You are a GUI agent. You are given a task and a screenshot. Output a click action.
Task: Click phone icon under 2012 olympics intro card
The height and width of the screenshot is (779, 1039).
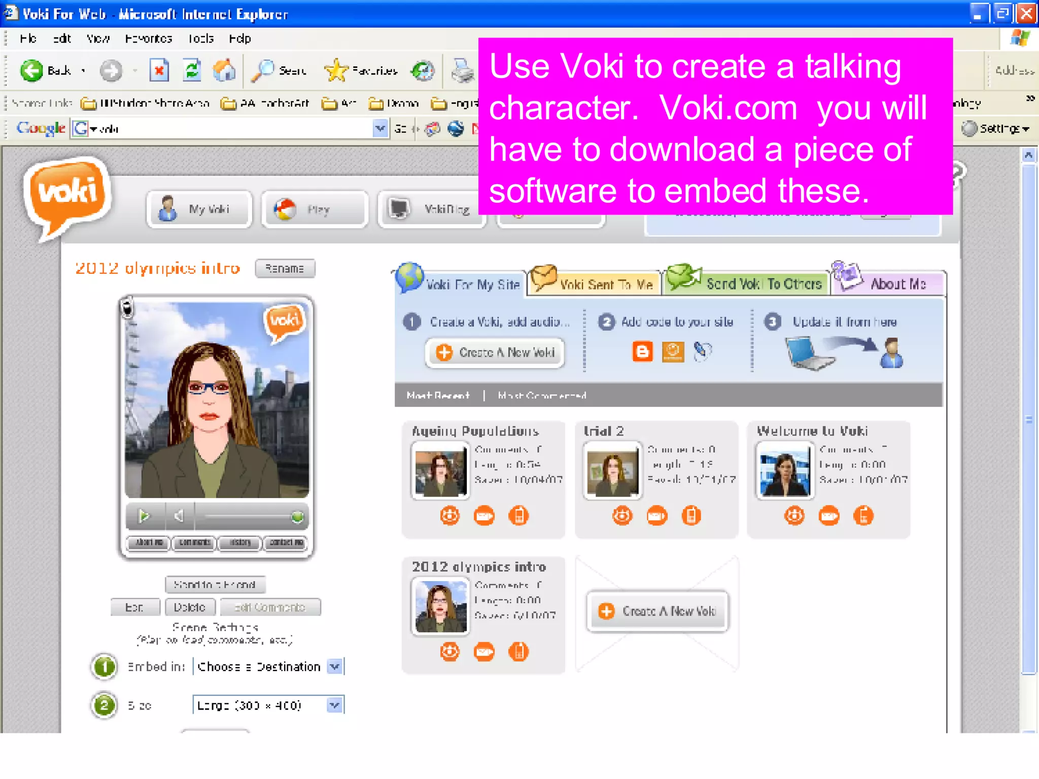click(x=518, y=651)
